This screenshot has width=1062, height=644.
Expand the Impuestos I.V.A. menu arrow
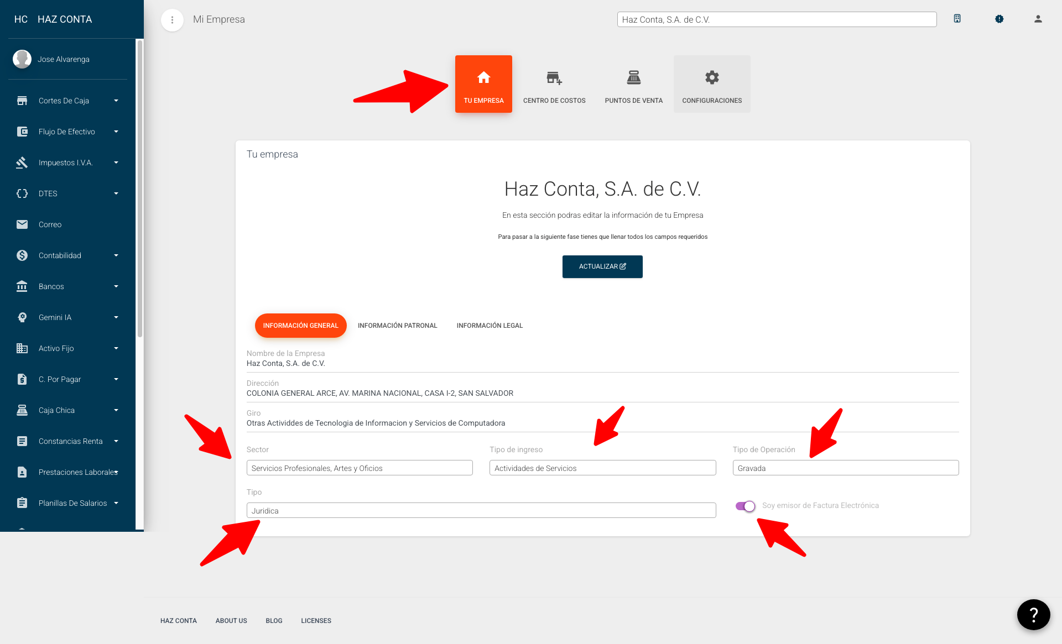tap(116, 163)
